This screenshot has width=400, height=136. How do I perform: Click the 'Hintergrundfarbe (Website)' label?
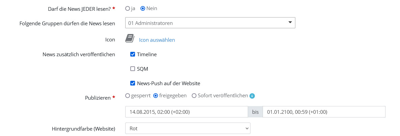pyautogui.click(x=83, y=129)
